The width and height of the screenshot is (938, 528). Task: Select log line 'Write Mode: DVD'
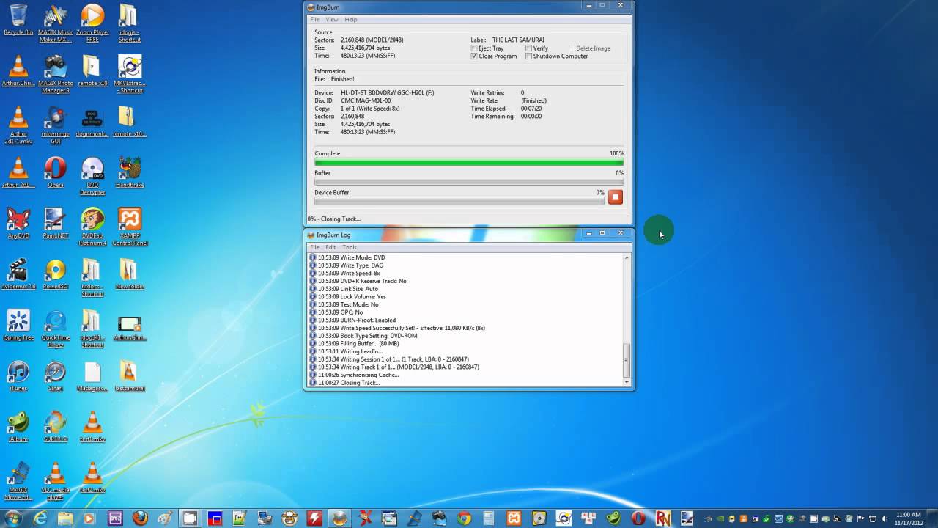pyautogui.click(x=351, y=257)
